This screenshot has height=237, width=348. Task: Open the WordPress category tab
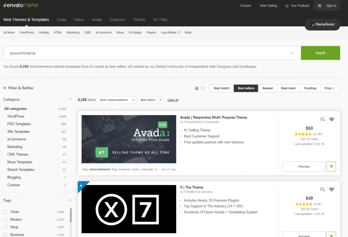point(26,33)
